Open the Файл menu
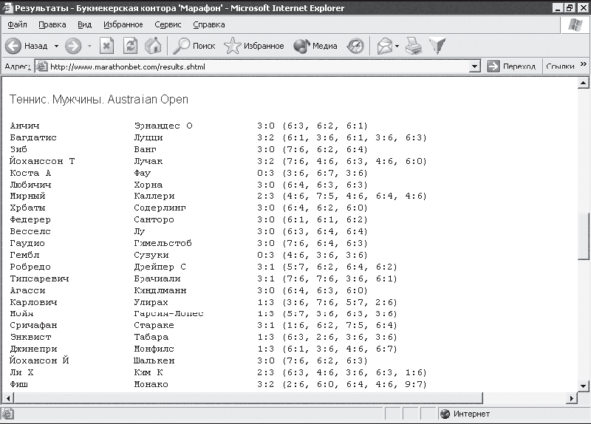 [x=17, y=24]
